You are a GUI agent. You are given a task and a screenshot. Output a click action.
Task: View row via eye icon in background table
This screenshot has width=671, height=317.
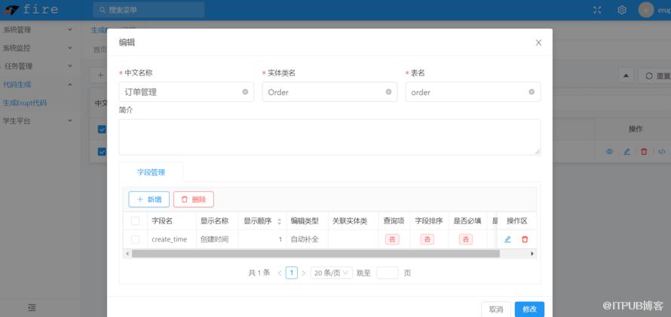pos(609,152)
